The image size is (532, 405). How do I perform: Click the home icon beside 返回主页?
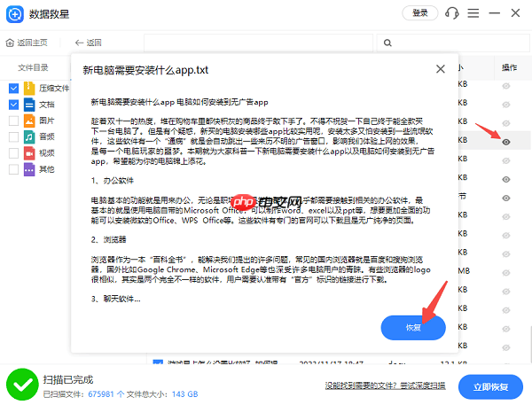pos(10,43)
